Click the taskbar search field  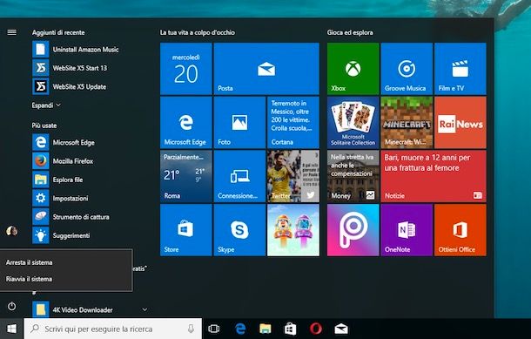click(113, 329)
